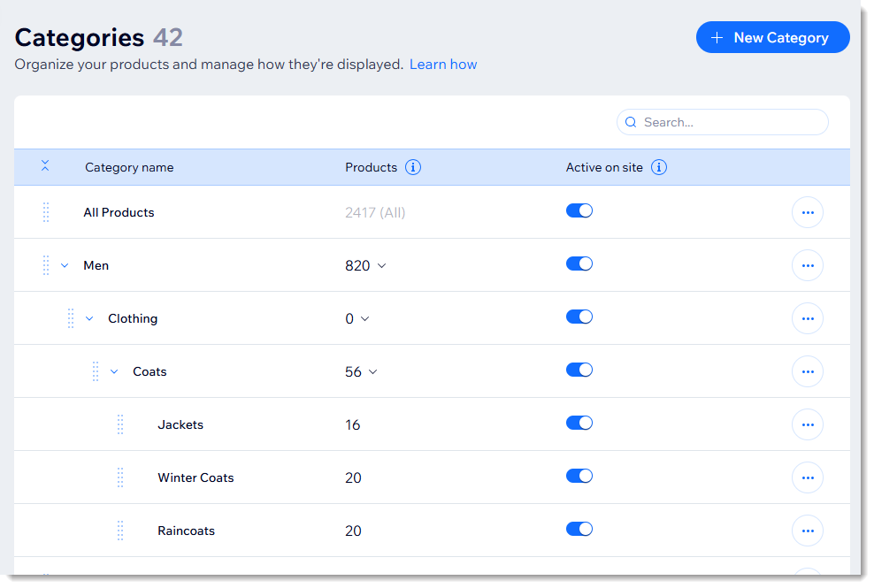Click the Active on site info icon
Image resolution: width=874 pixels, height=588 pixels.
(x=658, y=167)
